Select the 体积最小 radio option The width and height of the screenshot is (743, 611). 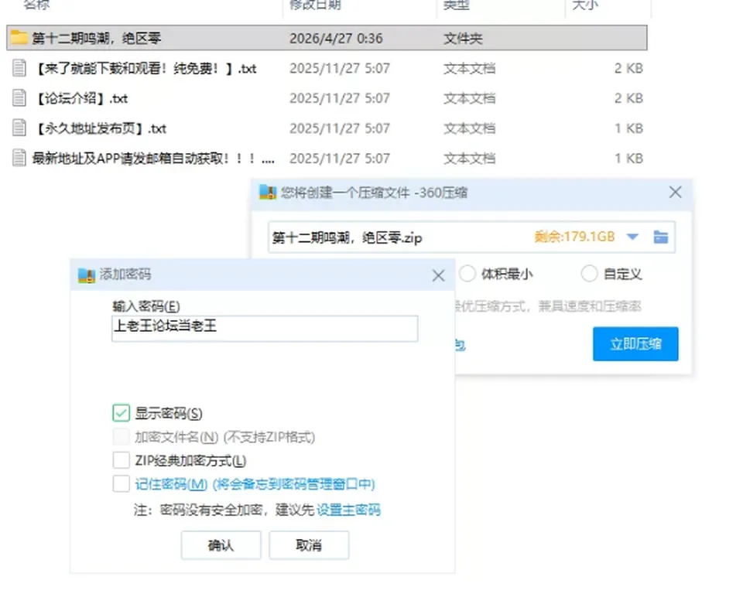tap(467, 273)
